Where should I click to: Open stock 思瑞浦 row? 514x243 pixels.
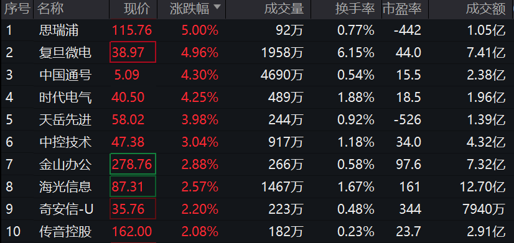coord(257,30)
